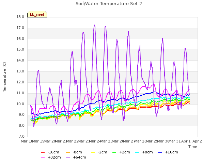Click the Time x-axis title
The width and height of the screenshot is (218, 164).
pos(192,147)
